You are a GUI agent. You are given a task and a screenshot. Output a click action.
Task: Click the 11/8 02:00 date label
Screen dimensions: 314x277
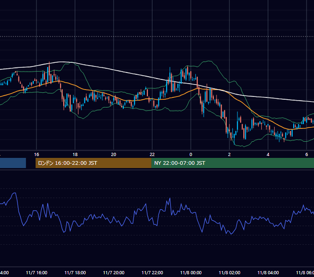click(229, 273)
